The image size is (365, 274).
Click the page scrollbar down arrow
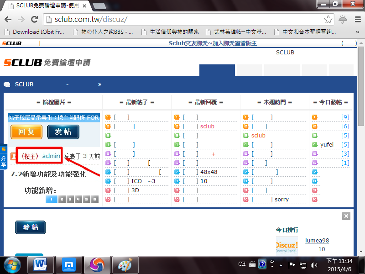(361, 252)
